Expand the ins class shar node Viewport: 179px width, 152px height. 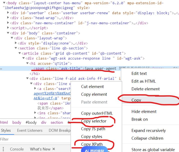[x=35, y=113]
